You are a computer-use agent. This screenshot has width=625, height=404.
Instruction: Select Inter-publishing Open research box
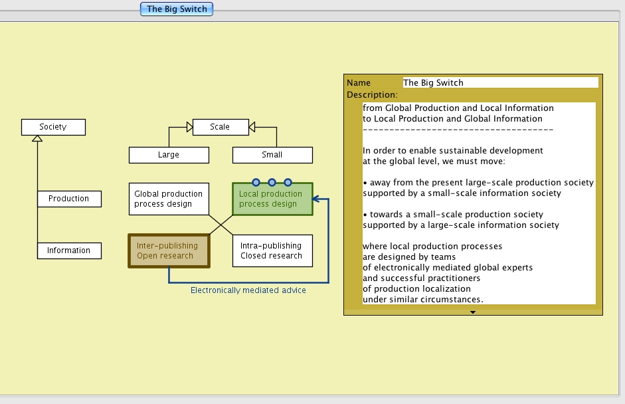coord(169,251)
